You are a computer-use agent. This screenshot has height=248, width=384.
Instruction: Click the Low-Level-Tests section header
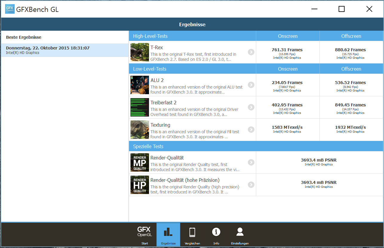tap(150, 69)
